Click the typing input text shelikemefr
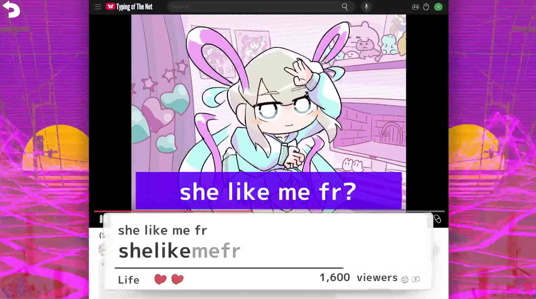 (x=179, y=250)
